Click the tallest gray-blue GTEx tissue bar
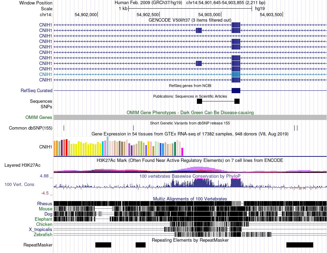Screen dimensions: 327x253 tap(107, 146)
